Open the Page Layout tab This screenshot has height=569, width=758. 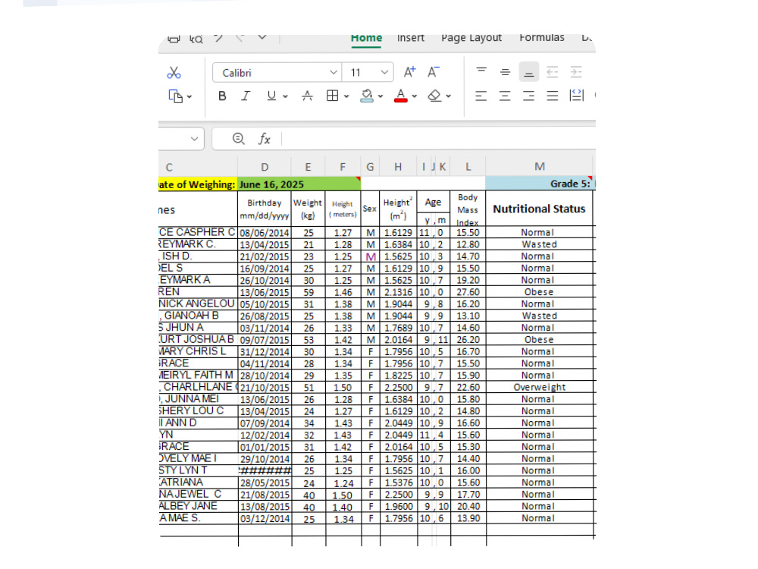click(471, 38)
